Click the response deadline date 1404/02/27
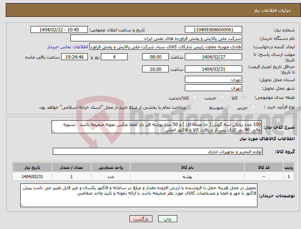Screen dimensions: 301x229 [x=213, y=57]
